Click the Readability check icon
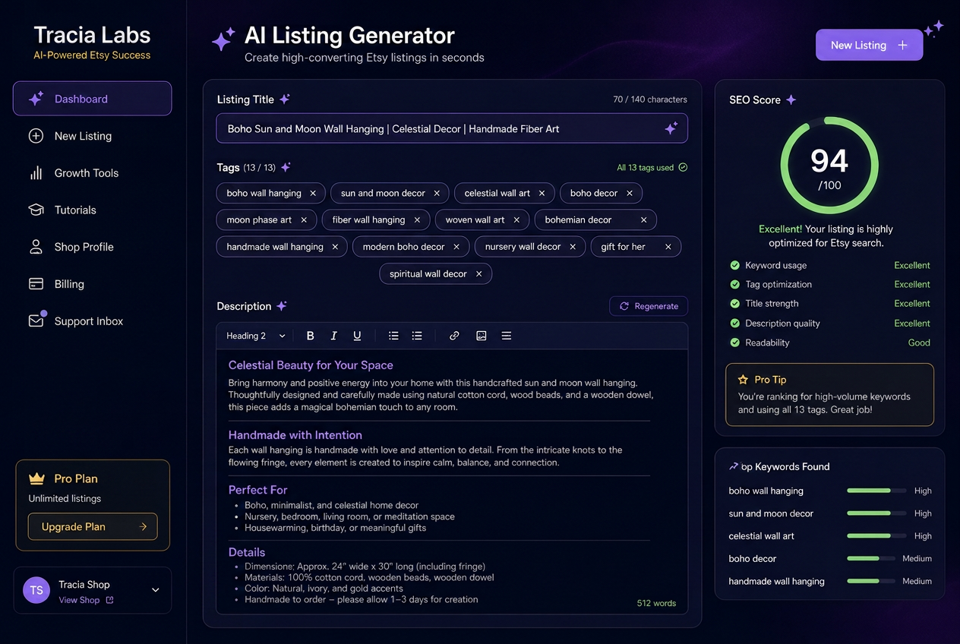Viewport: 960px width, 644px height. pos(734,343)
